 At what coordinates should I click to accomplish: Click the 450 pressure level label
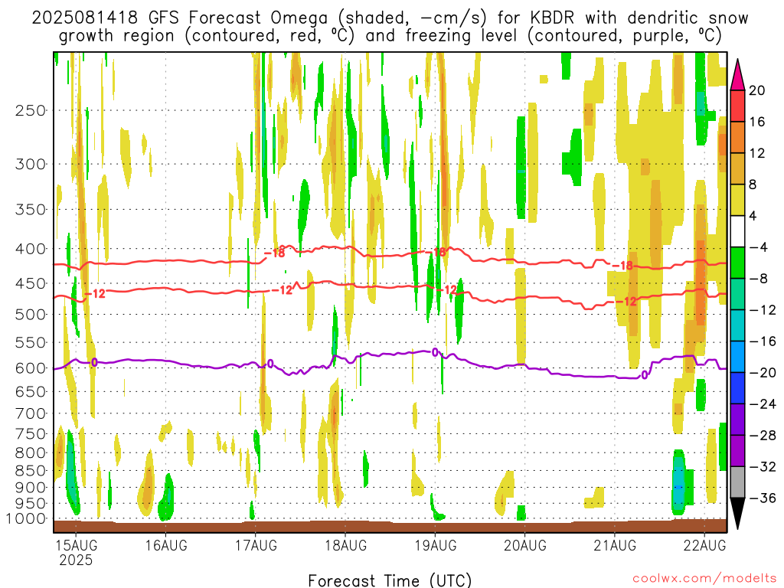point(31,283)
